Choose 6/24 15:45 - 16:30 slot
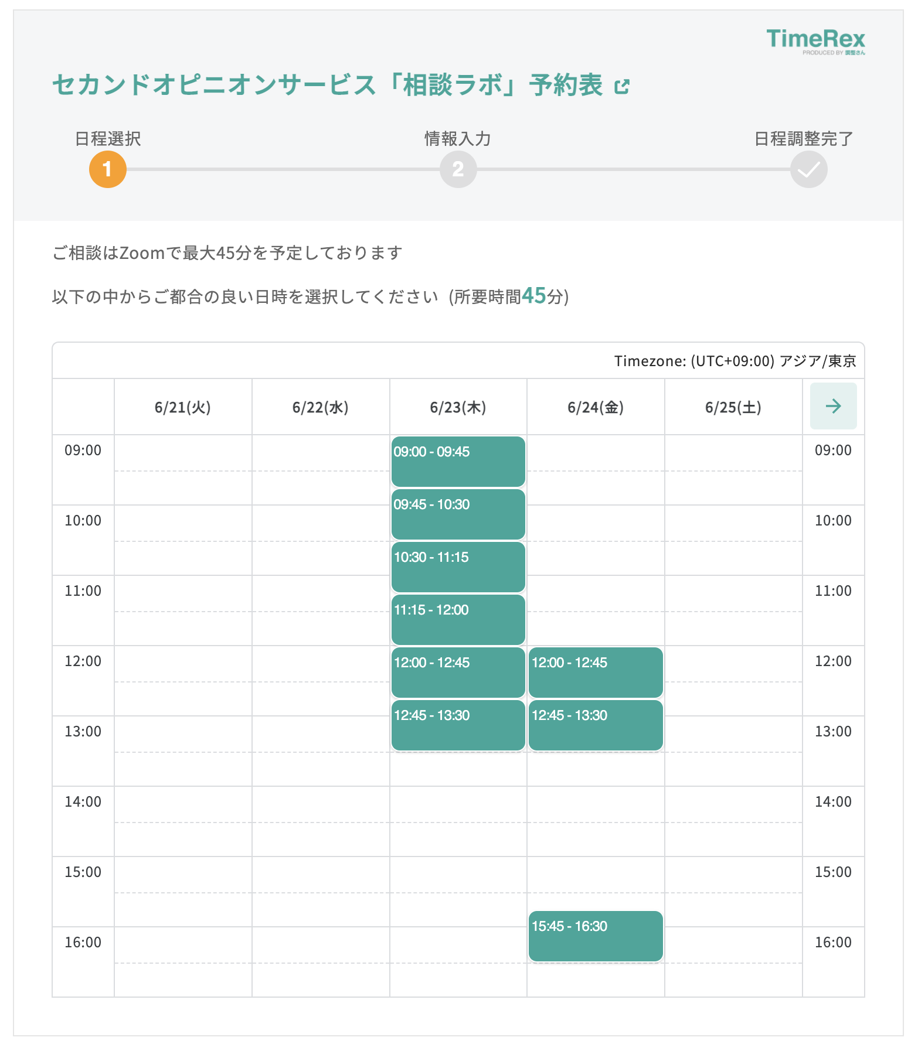Image resolution: width=918 pixels, height=1051 pixels. click(x=596, y=936)
